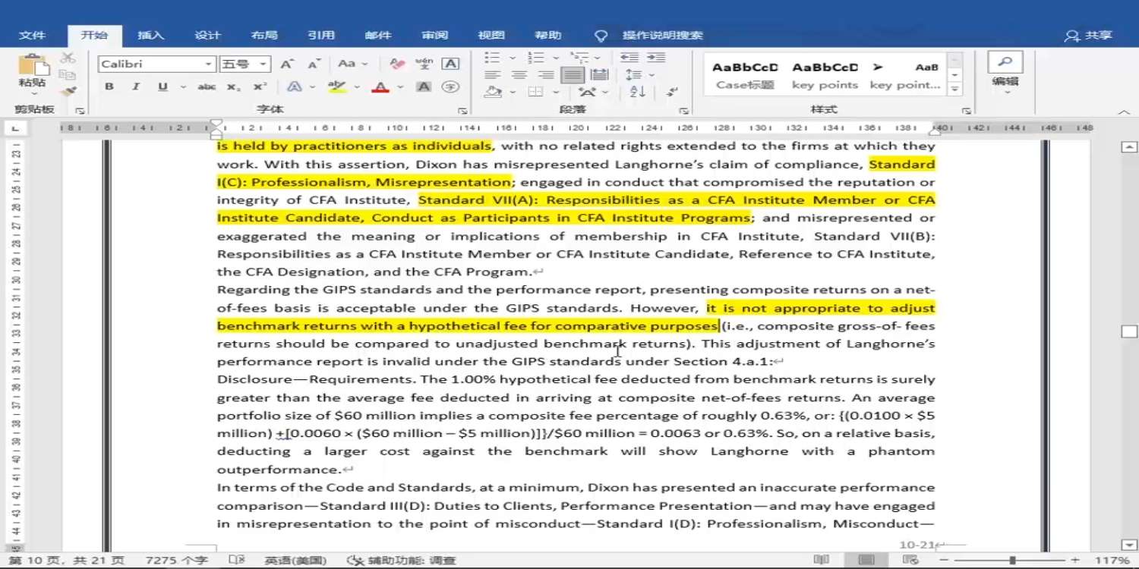Apply strikethrough with the abc icon
The height and width of the screenshot is (569, 1139).
(x=207, y=86)
